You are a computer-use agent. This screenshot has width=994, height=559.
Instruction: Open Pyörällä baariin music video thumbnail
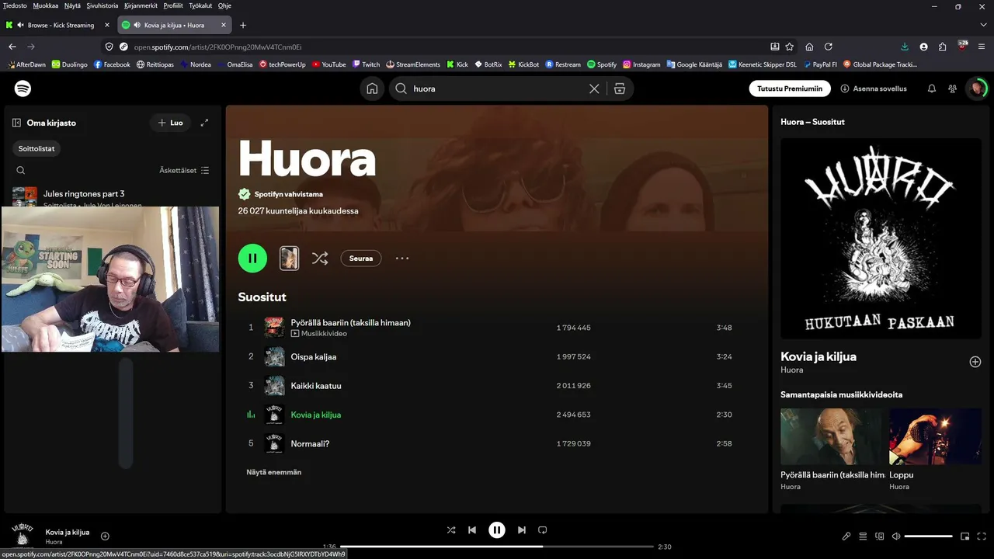(x=832, y=436)
